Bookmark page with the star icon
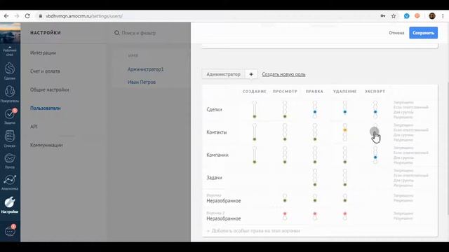This screenshot has height=252, width=449. point(394,16)
